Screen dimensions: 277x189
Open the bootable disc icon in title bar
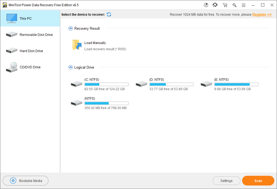(x=206, y=5)
